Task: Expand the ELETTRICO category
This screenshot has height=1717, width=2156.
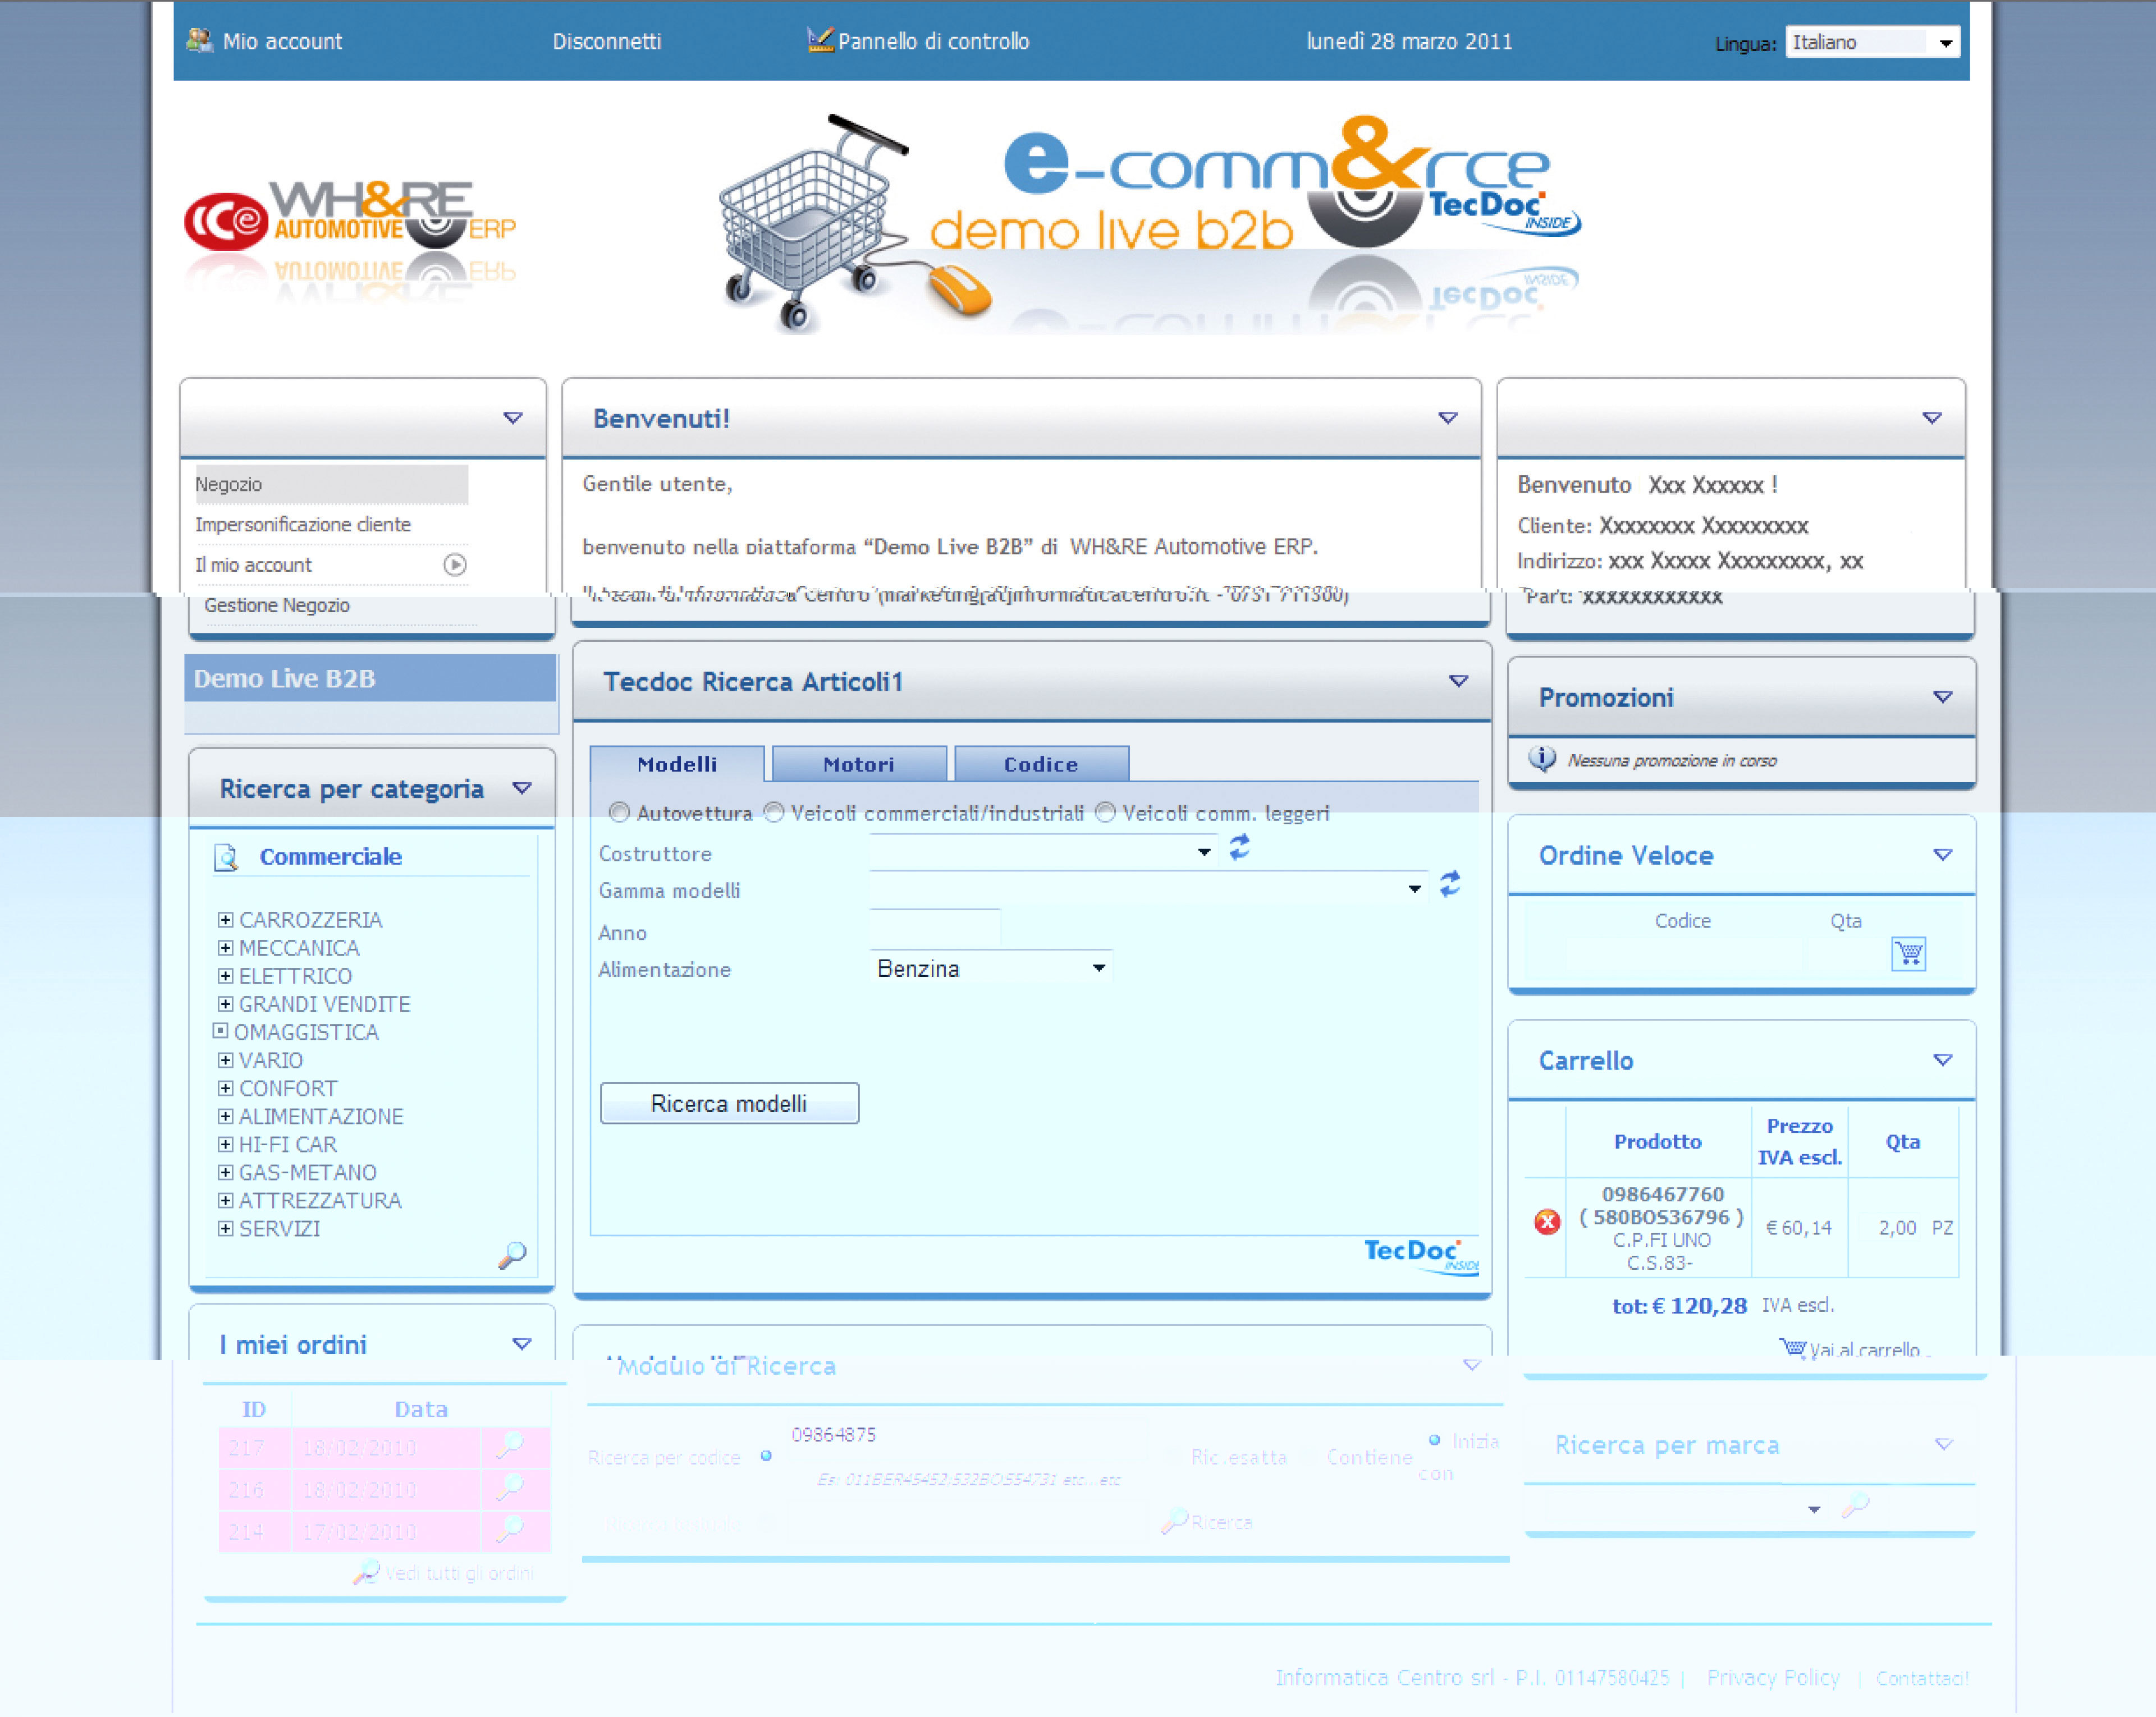Action: pos(225,975)
